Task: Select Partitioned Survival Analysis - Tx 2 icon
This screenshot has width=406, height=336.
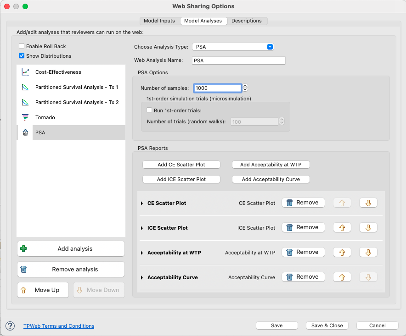Action: 25,102
